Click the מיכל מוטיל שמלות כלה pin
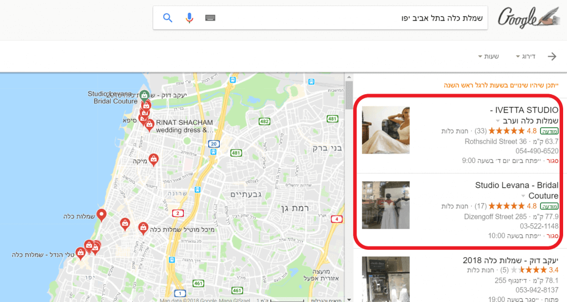 pyautogui.click(x=143, y=228)
